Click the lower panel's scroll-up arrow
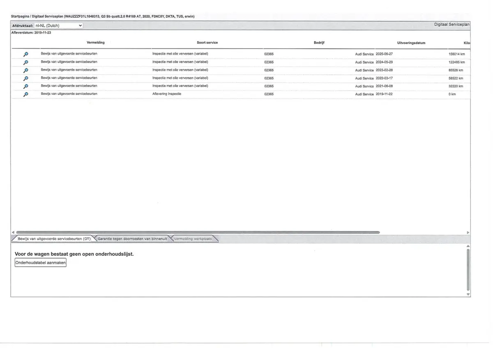493x348 pixels. coord(468,245)
